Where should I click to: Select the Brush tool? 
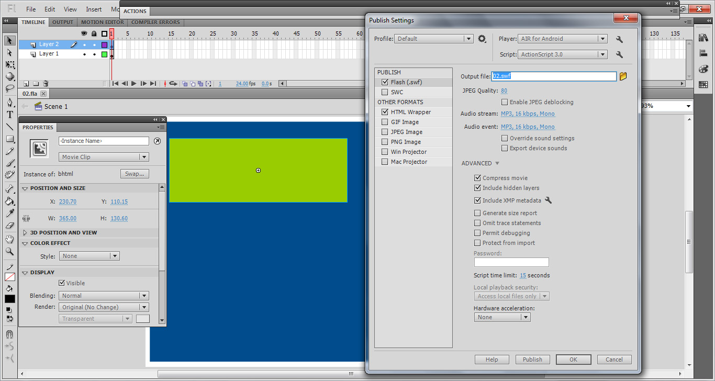9,163
